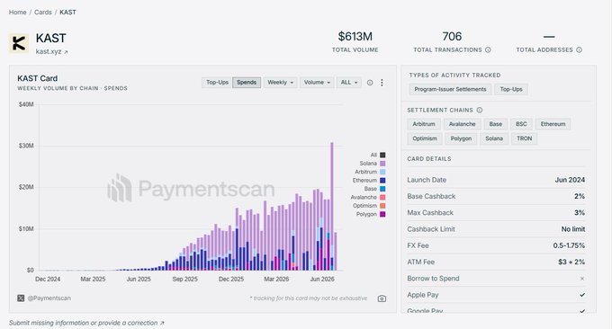Viewport: 612px width, 329px height.
Task: Open Submit missing information link
Action: point(86,323)
